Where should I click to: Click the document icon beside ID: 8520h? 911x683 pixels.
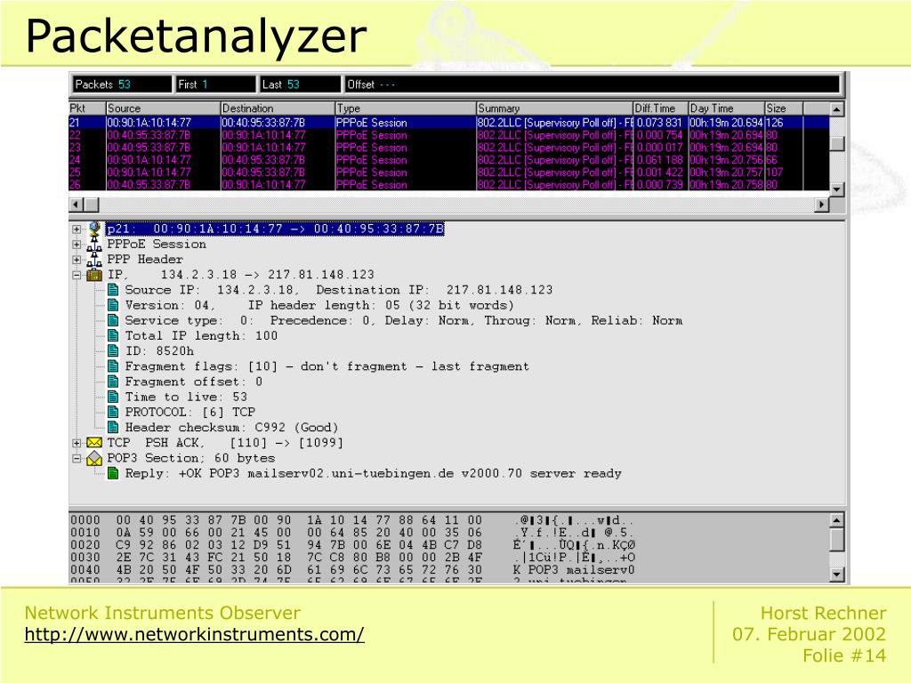pos(113,350)
